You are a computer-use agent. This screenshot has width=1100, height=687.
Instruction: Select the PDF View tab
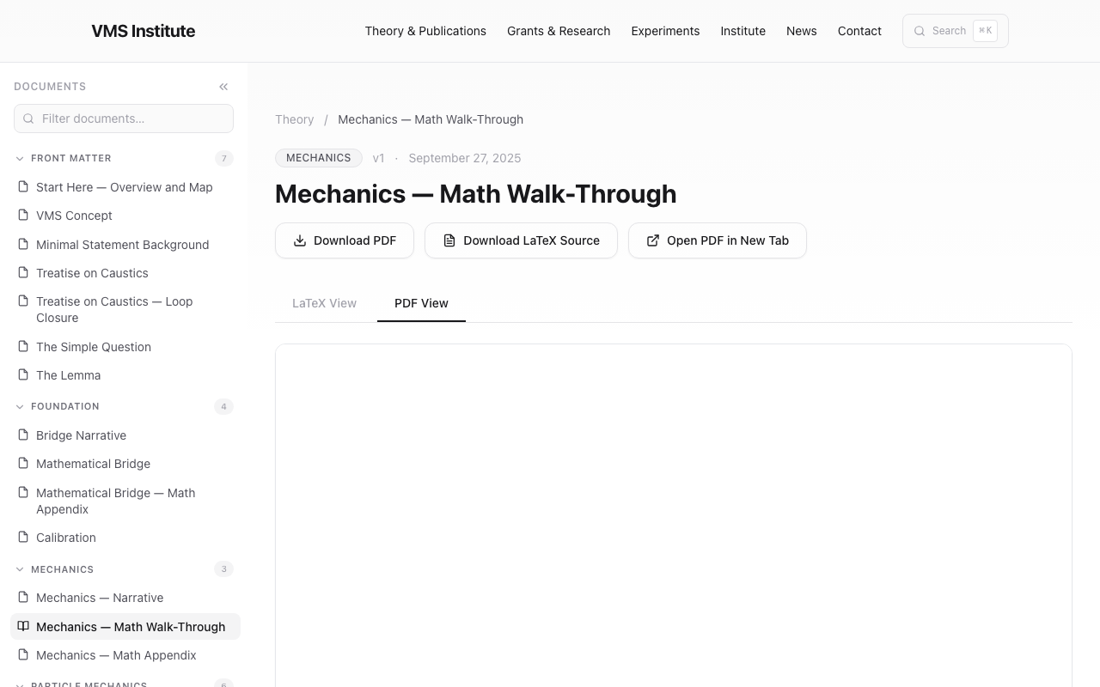point(421,303)
